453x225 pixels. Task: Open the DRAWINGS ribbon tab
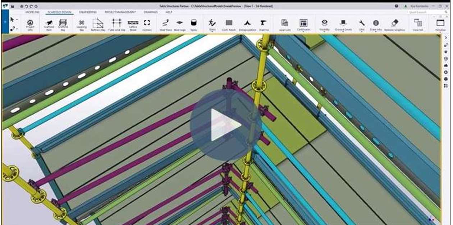[x=151, y=12]
